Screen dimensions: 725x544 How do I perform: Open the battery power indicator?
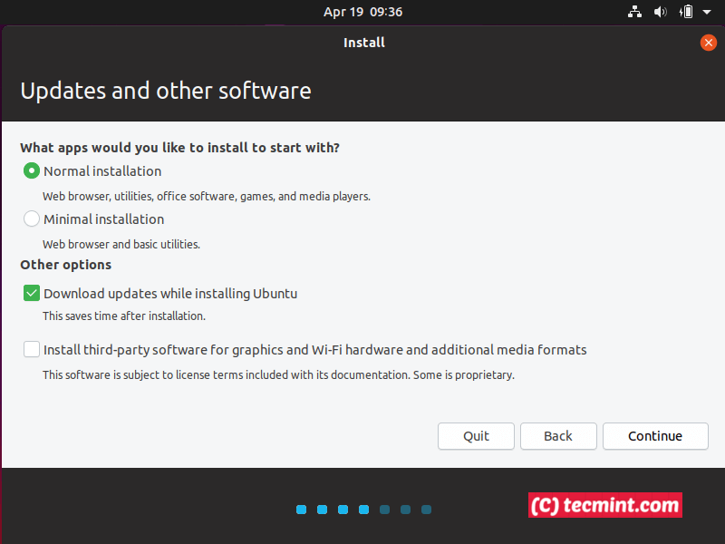686,12
